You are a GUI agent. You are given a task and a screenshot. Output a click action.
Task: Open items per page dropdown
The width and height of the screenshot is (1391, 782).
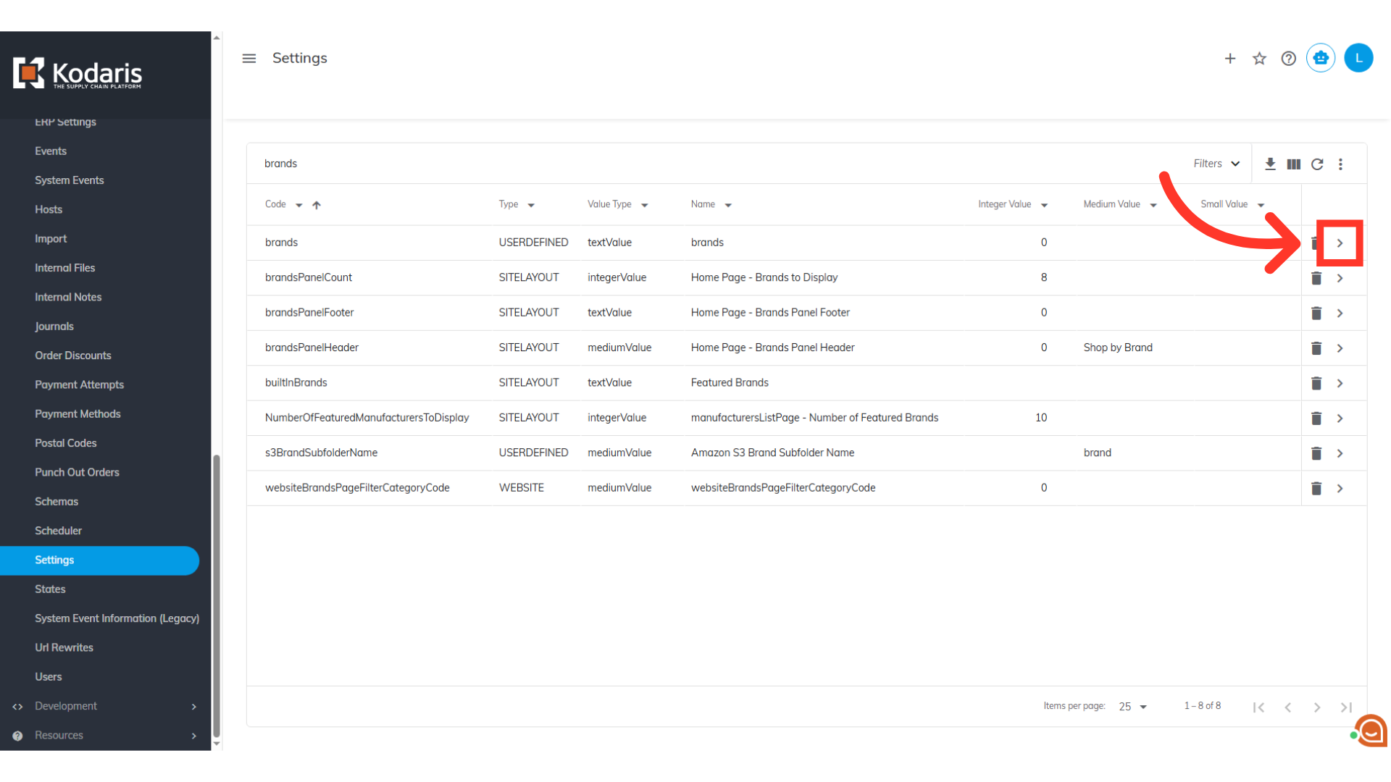pos(1133,707)
